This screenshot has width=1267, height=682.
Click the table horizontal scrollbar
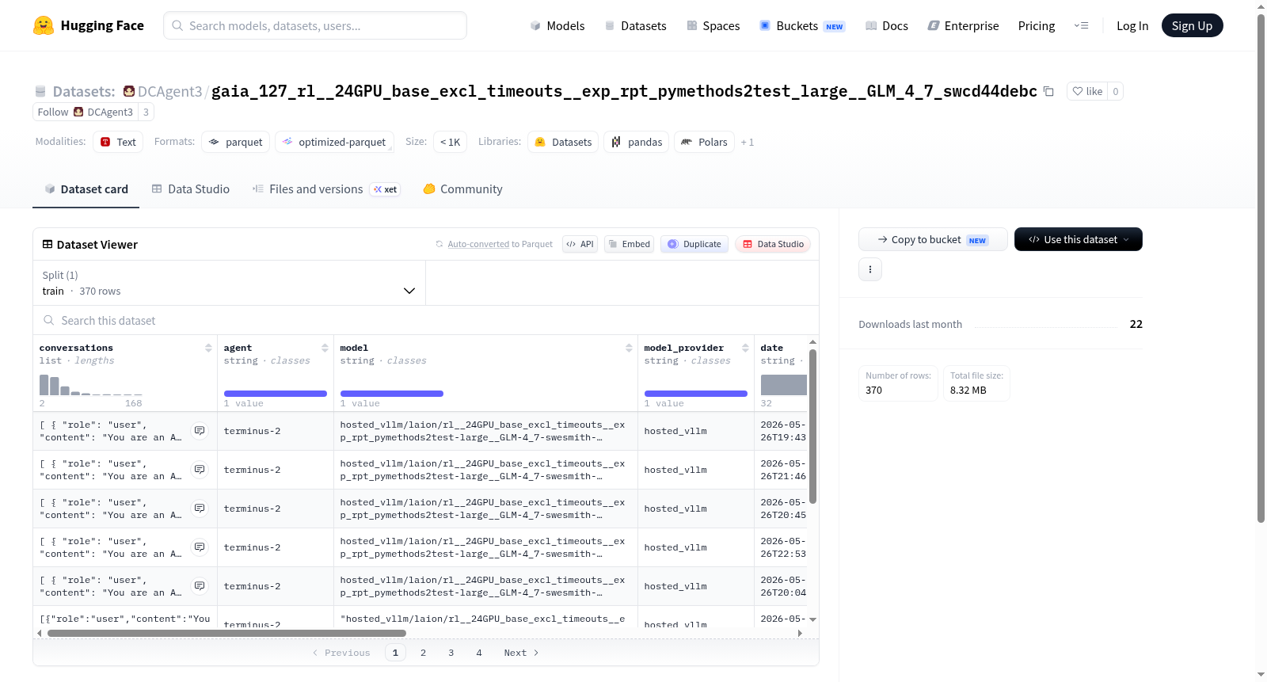point(226,634)
